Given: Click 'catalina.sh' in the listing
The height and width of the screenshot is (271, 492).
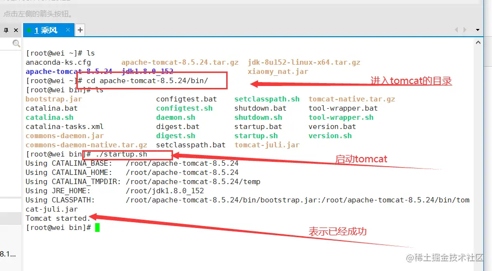Looking at the screenshot, I should (x=50, y=117).
